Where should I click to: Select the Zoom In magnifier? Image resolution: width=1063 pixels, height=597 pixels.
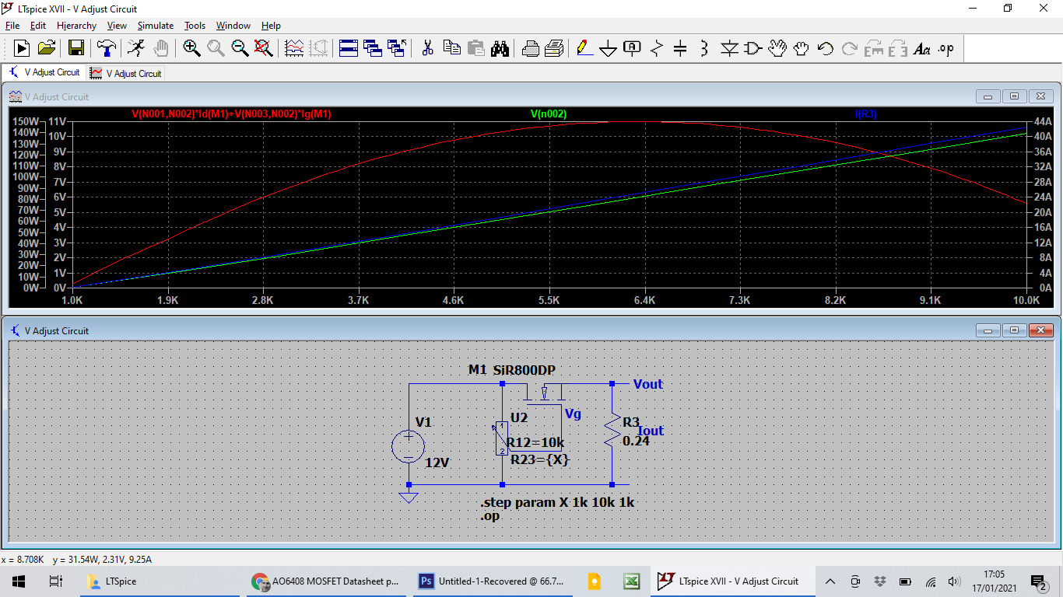[191, 48]
